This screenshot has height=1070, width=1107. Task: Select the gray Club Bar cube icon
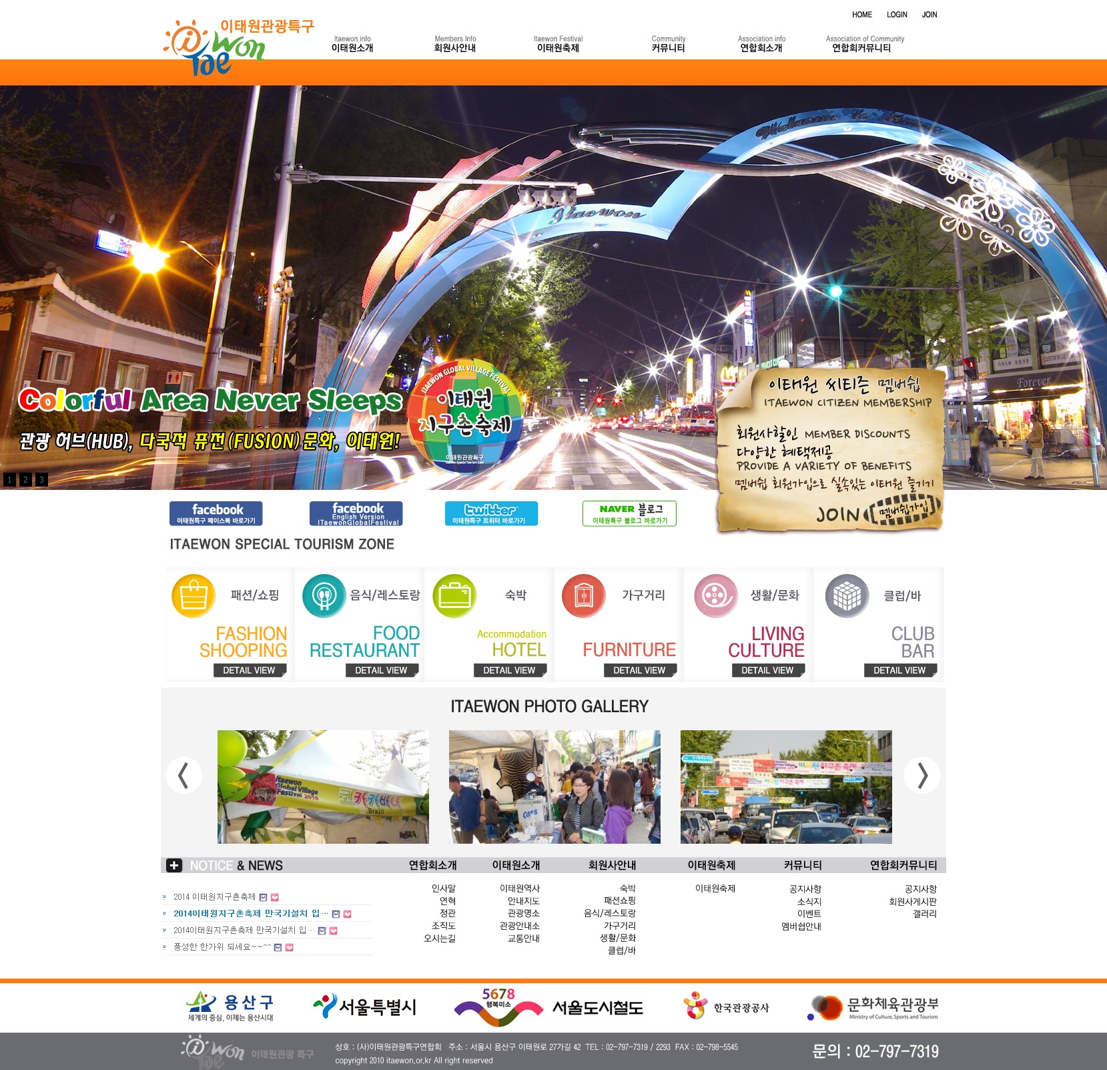(x=847, y=595)
